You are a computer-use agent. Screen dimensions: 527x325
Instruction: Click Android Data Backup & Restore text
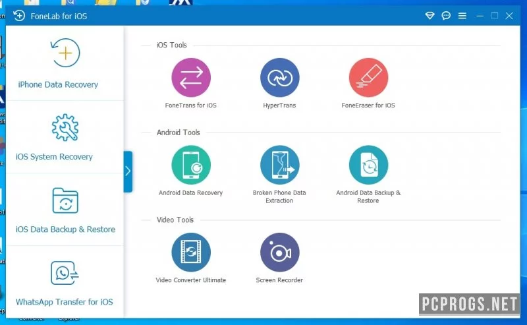[x=368, y=196]
